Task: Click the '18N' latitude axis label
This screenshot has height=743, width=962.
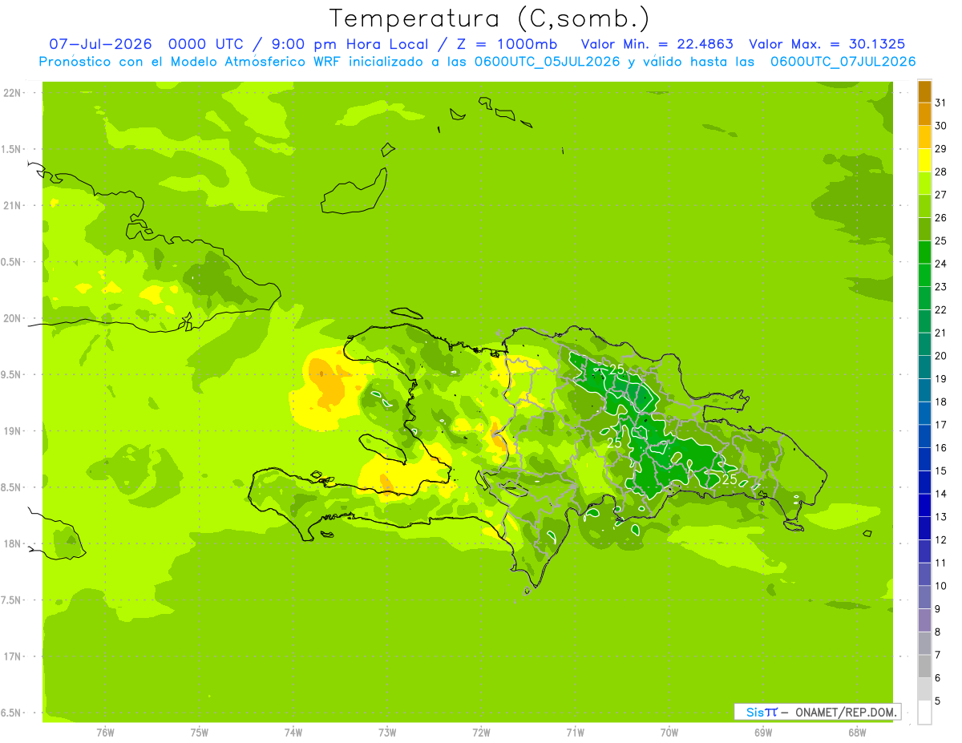Action: pos(13,544)
